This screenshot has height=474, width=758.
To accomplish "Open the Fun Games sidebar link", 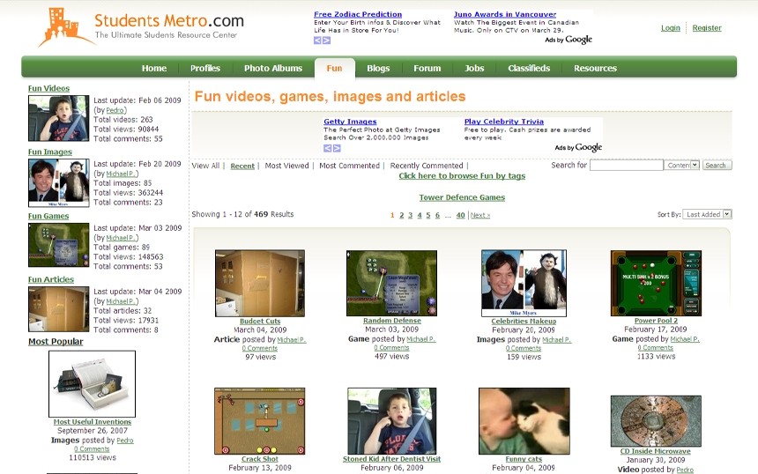I will [48, 216].
